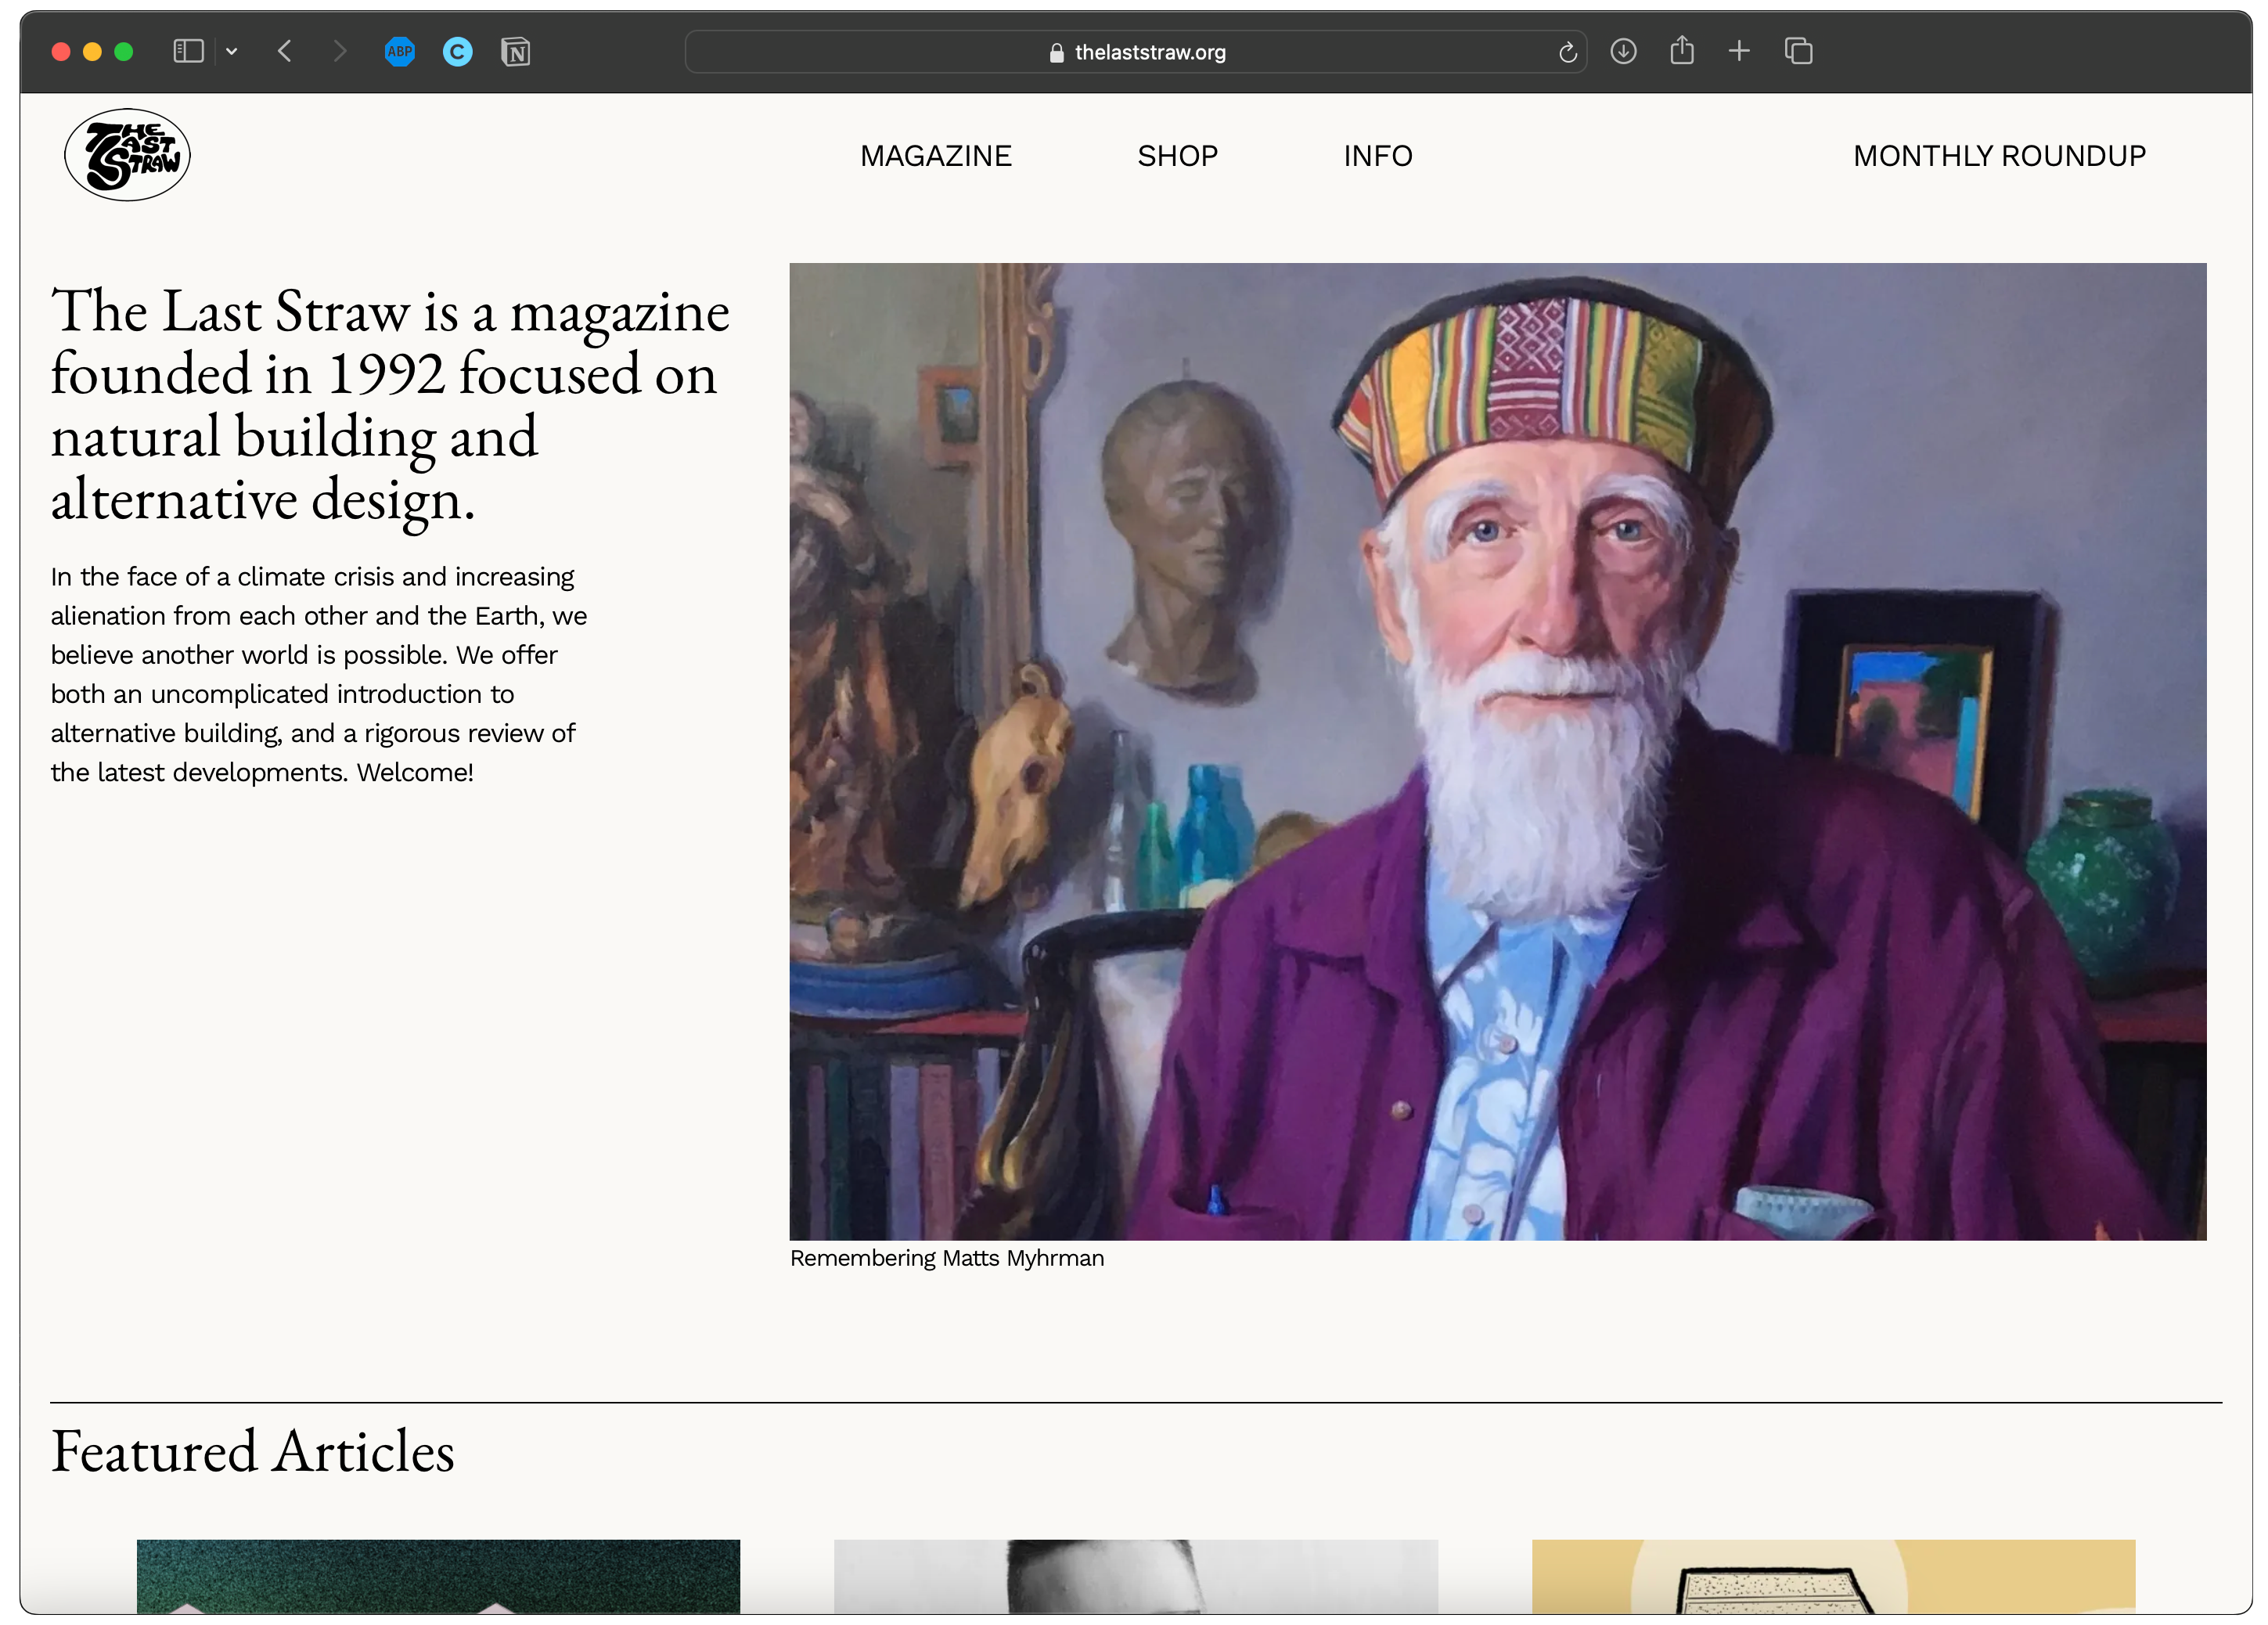Open the blue C extension icon
Image resolution: width=2268 pixels, height=1625 pixels.
point(457,51)
